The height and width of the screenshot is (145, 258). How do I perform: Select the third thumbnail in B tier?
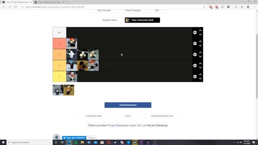point(94,66)
